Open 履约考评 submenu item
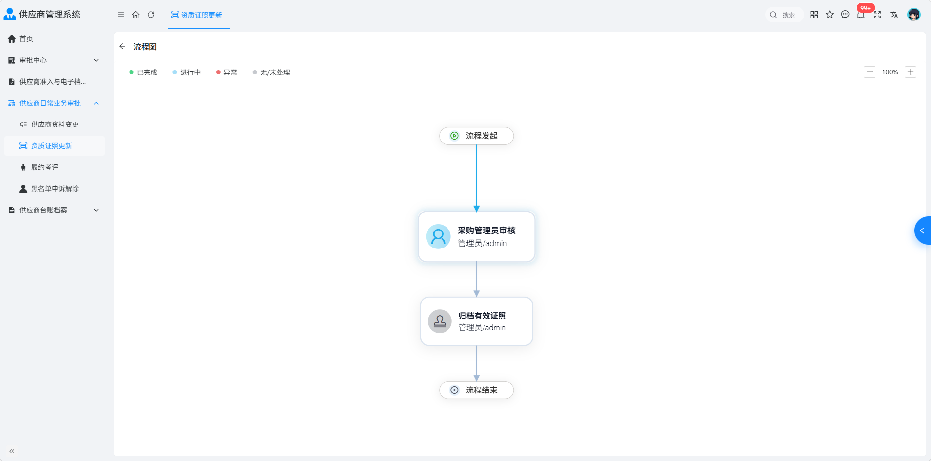931x461 pixels. tap(55, 167)
